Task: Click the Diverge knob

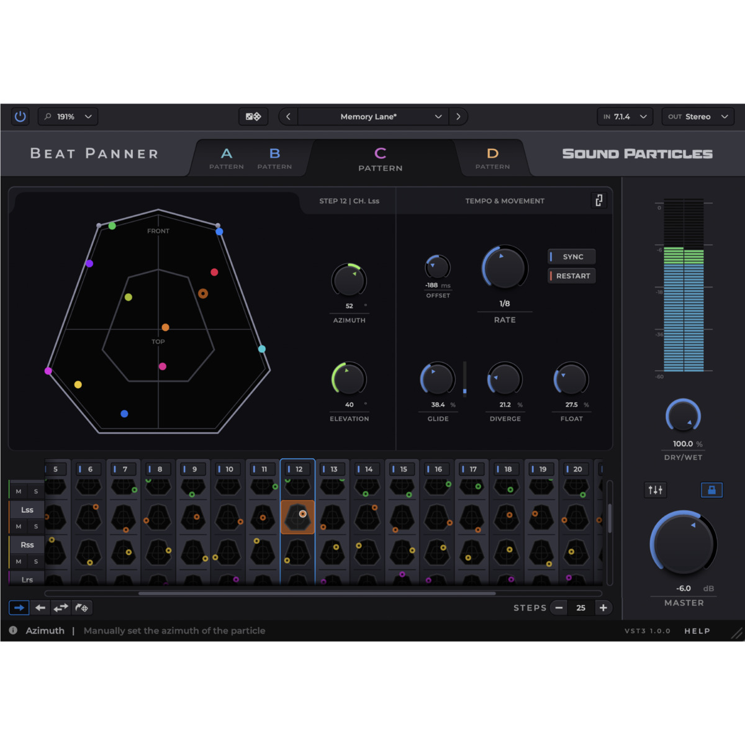Action: 505,379
